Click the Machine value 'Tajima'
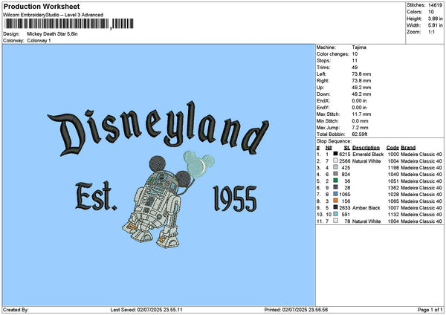The image size is (446, 315). pos(359,48)
